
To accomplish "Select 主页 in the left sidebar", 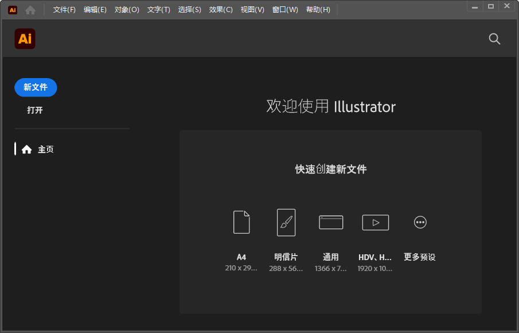I will tap(45, 149).
